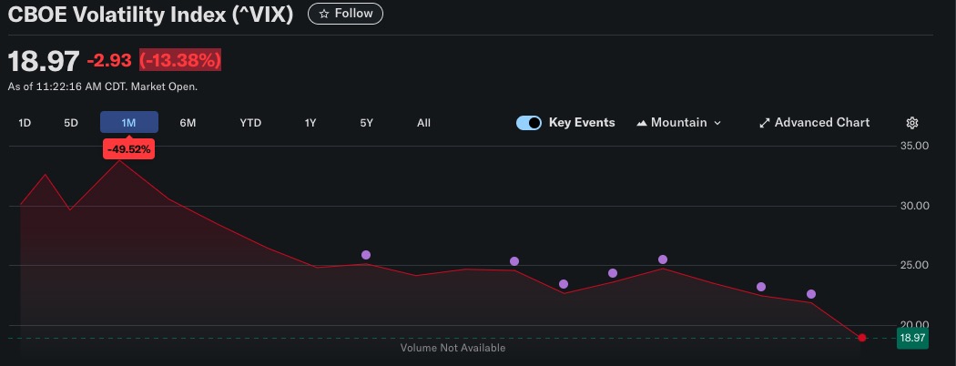This screenshot has height=366, width=956.
Task: Show the 1Y time range
Action: [x=310, y=123]
